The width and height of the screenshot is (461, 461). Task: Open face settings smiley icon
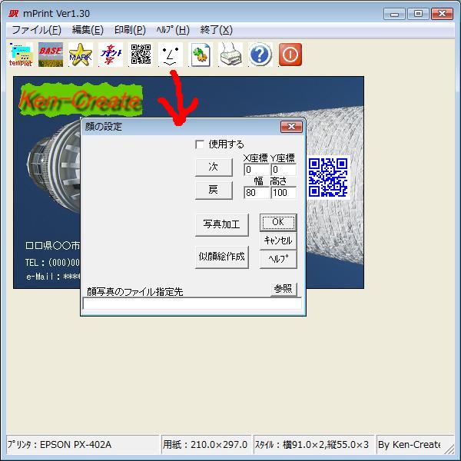pos(170,55)
